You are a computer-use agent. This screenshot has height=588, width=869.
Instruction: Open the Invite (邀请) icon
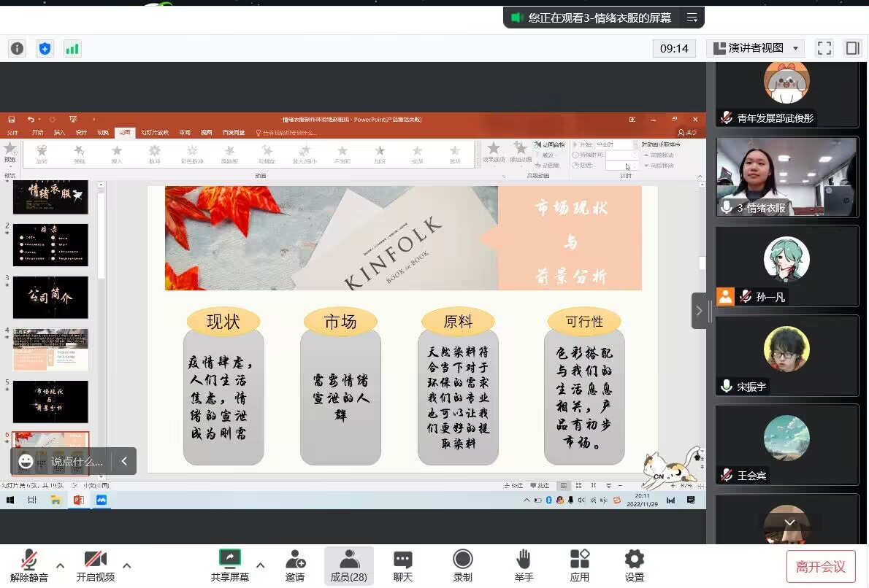[x=295, y=566]
